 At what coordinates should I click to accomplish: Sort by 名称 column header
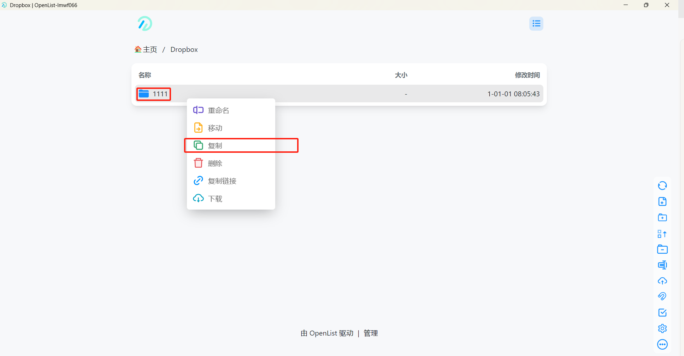pyautogui.click(x=145, y=75)
